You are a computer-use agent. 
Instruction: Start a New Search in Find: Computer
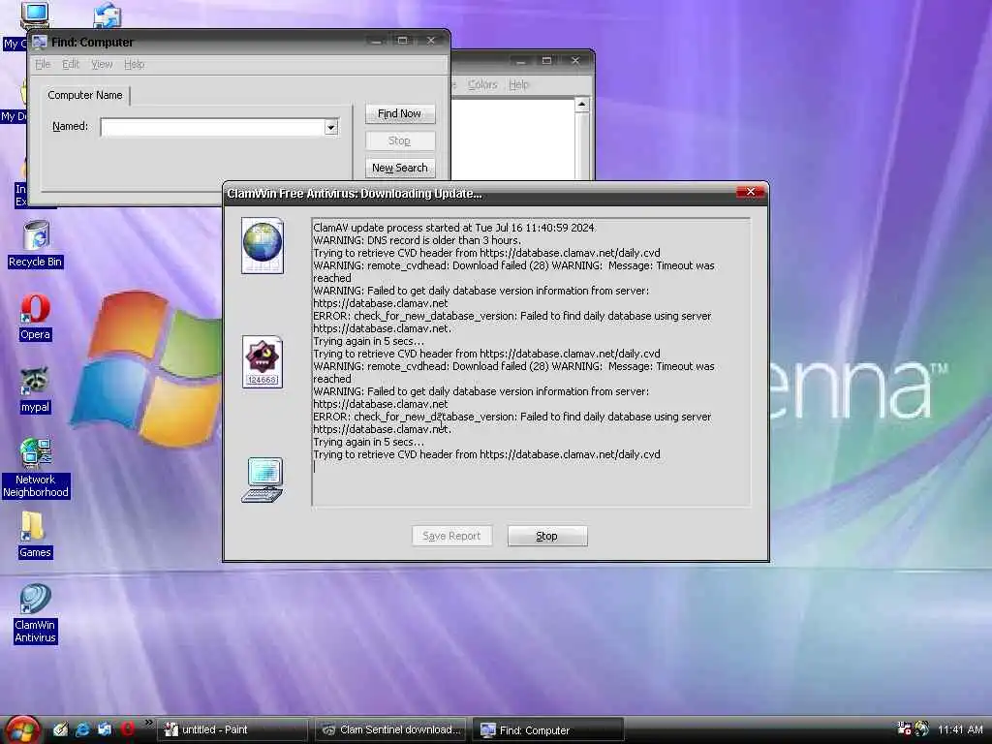400,168
